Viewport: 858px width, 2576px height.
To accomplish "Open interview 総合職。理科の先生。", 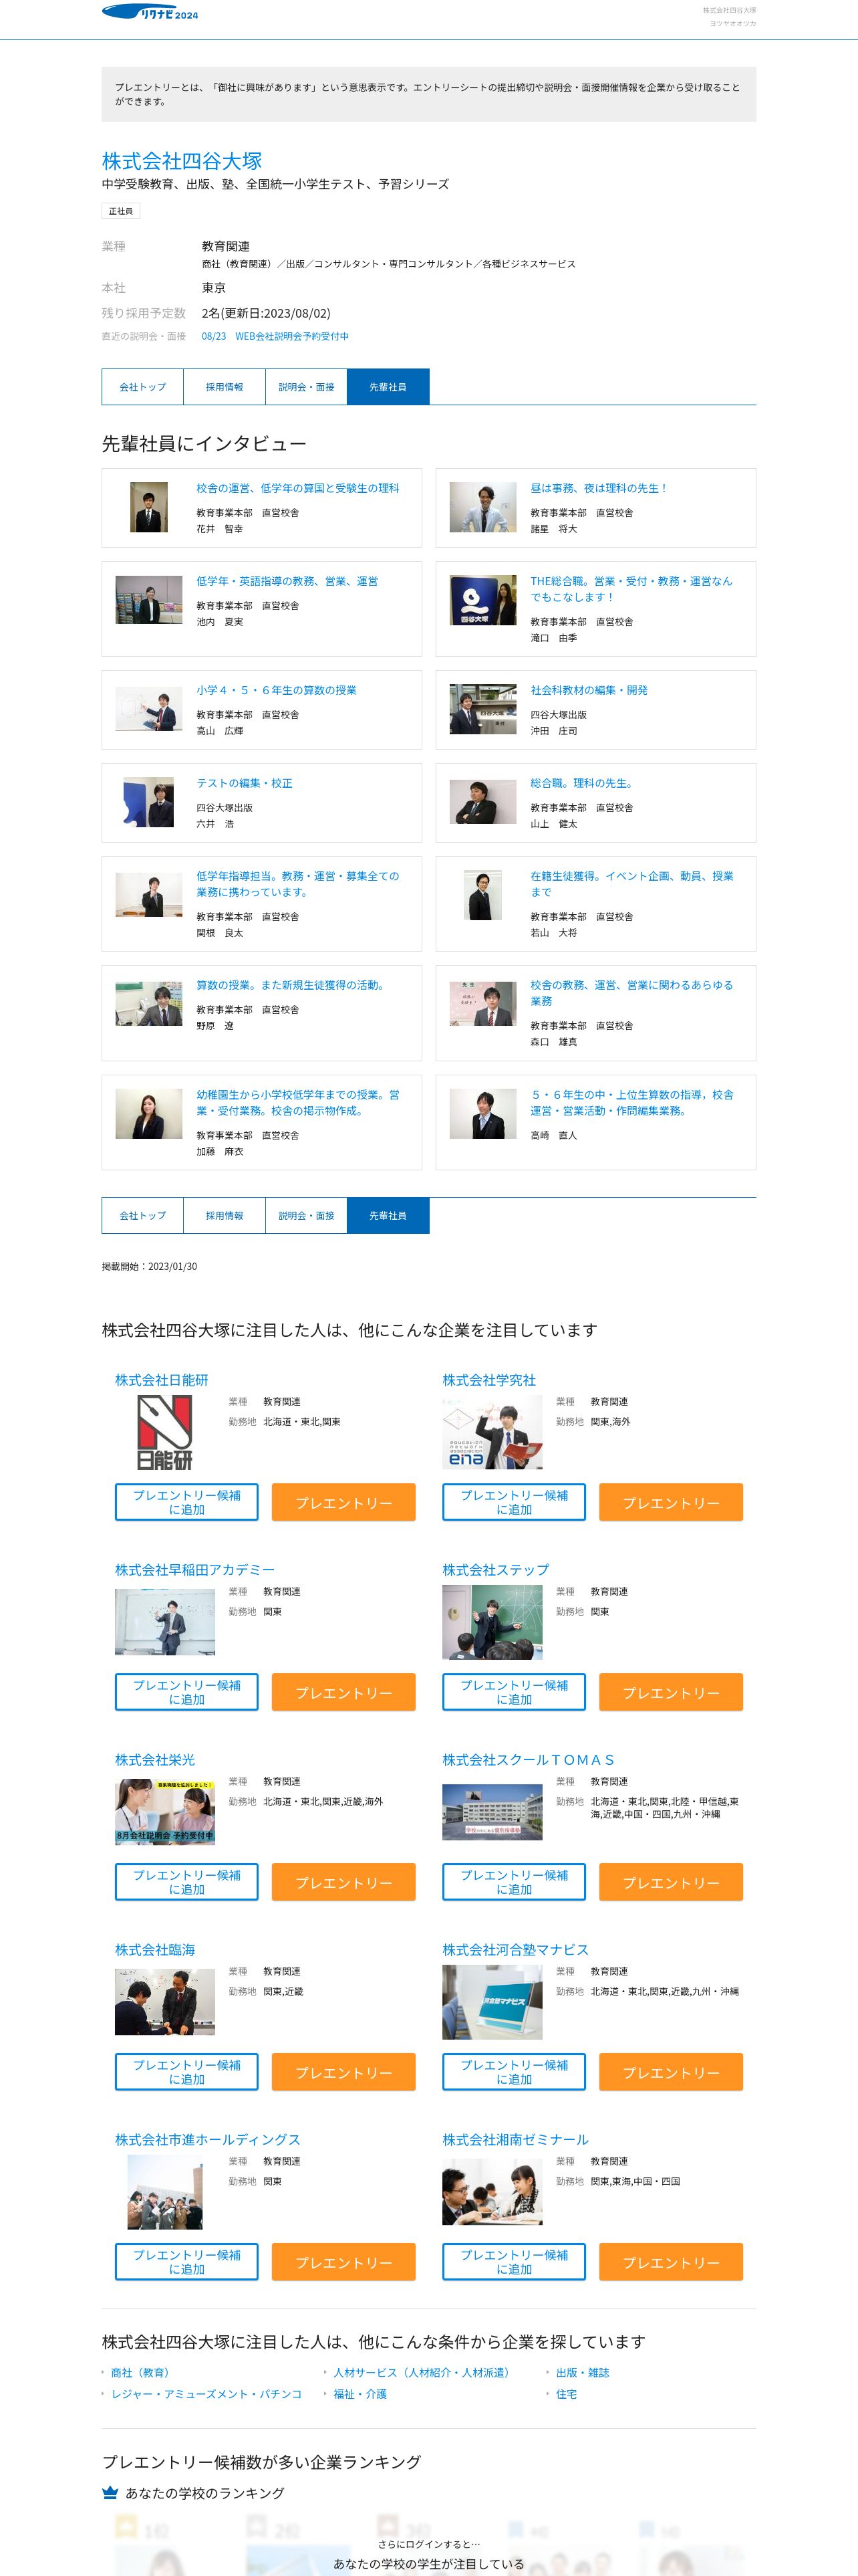I will click(x=583, y=783).
